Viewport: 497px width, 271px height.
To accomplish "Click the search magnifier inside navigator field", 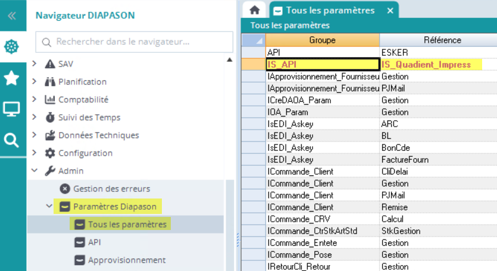I will click(46, 42).
